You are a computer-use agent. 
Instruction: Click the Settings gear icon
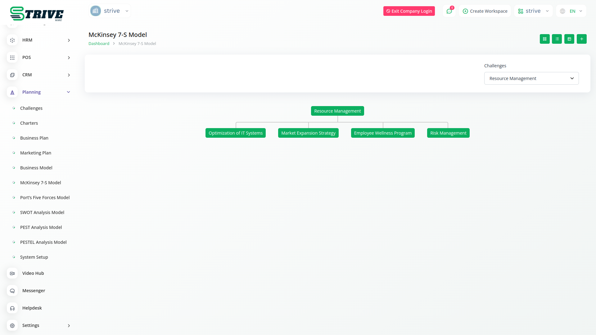(x=12, y=325)
